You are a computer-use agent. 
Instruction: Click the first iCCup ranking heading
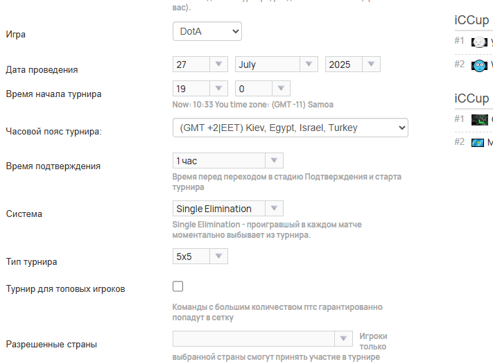click(472, 20)
